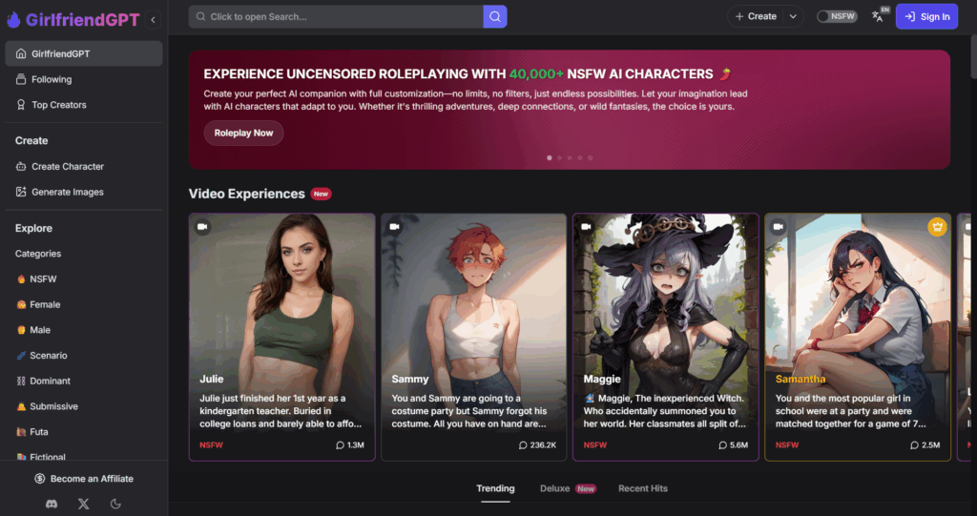Click the Sign In button
Screen dimensions: 977x516
click(x=926, y=16)
